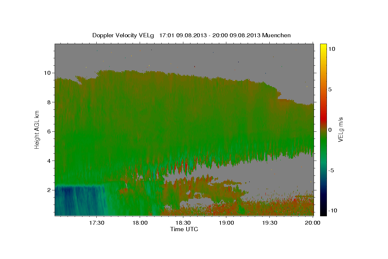Click the plot title 'Doppler Velocity VELg'
Image resolution: width=388 pixels, height=259 pixels.
point(124,35)
